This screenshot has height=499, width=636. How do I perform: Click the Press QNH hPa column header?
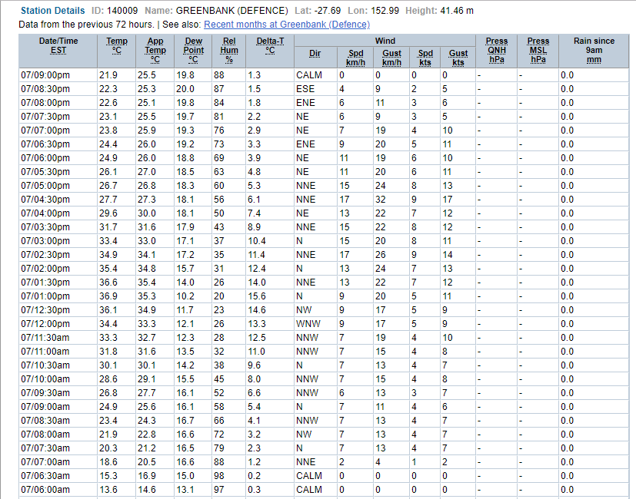497,51
